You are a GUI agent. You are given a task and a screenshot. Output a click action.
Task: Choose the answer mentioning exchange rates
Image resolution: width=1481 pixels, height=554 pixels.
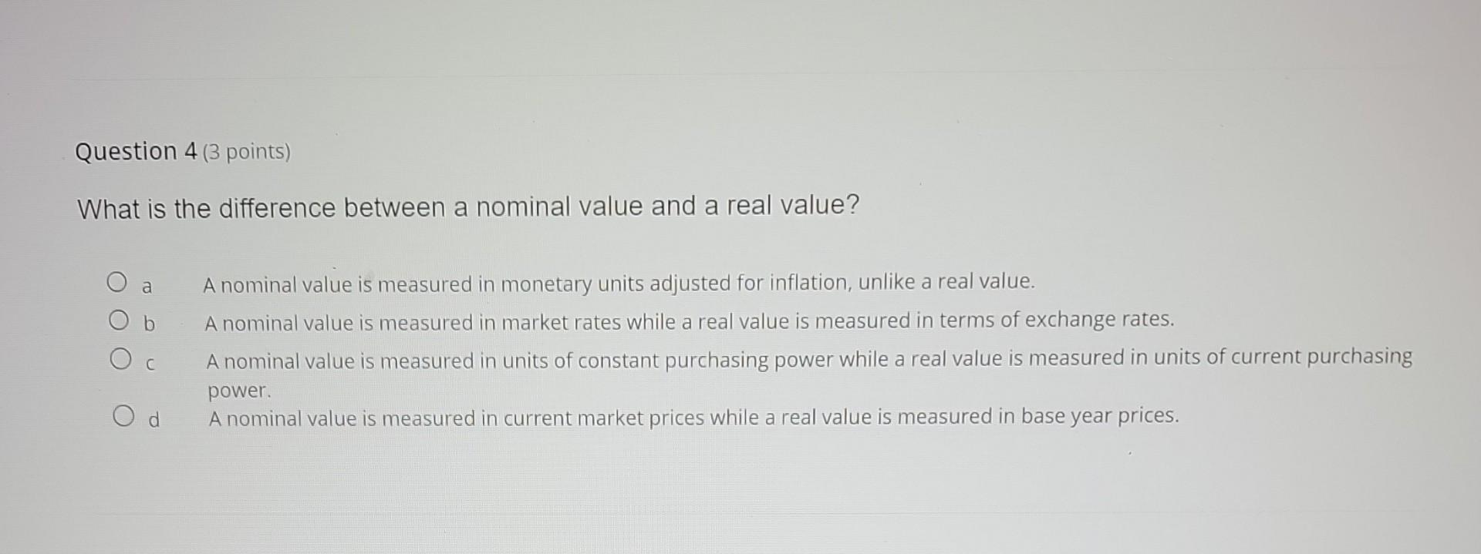click(x=117, y=321)
